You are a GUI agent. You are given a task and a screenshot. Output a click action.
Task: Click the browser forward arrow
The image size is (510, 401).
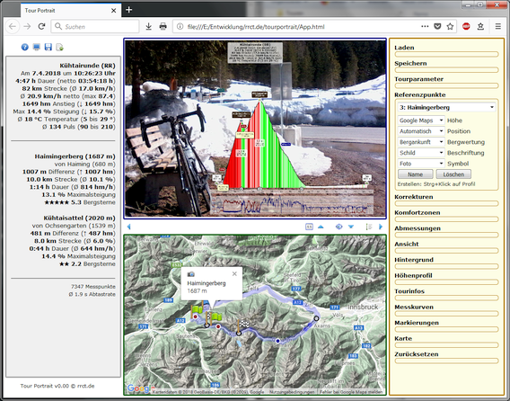[27, 27]
